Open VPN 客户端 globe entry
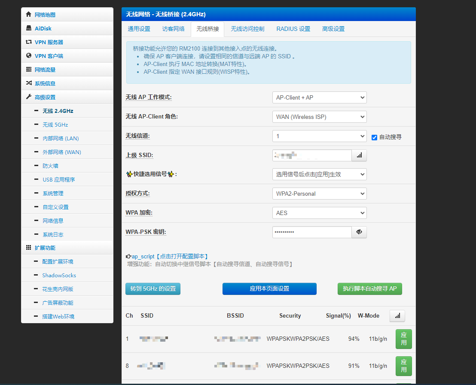The height and width of the screenshot is (385, 476). pyautogui.click(x=49, y=56)
